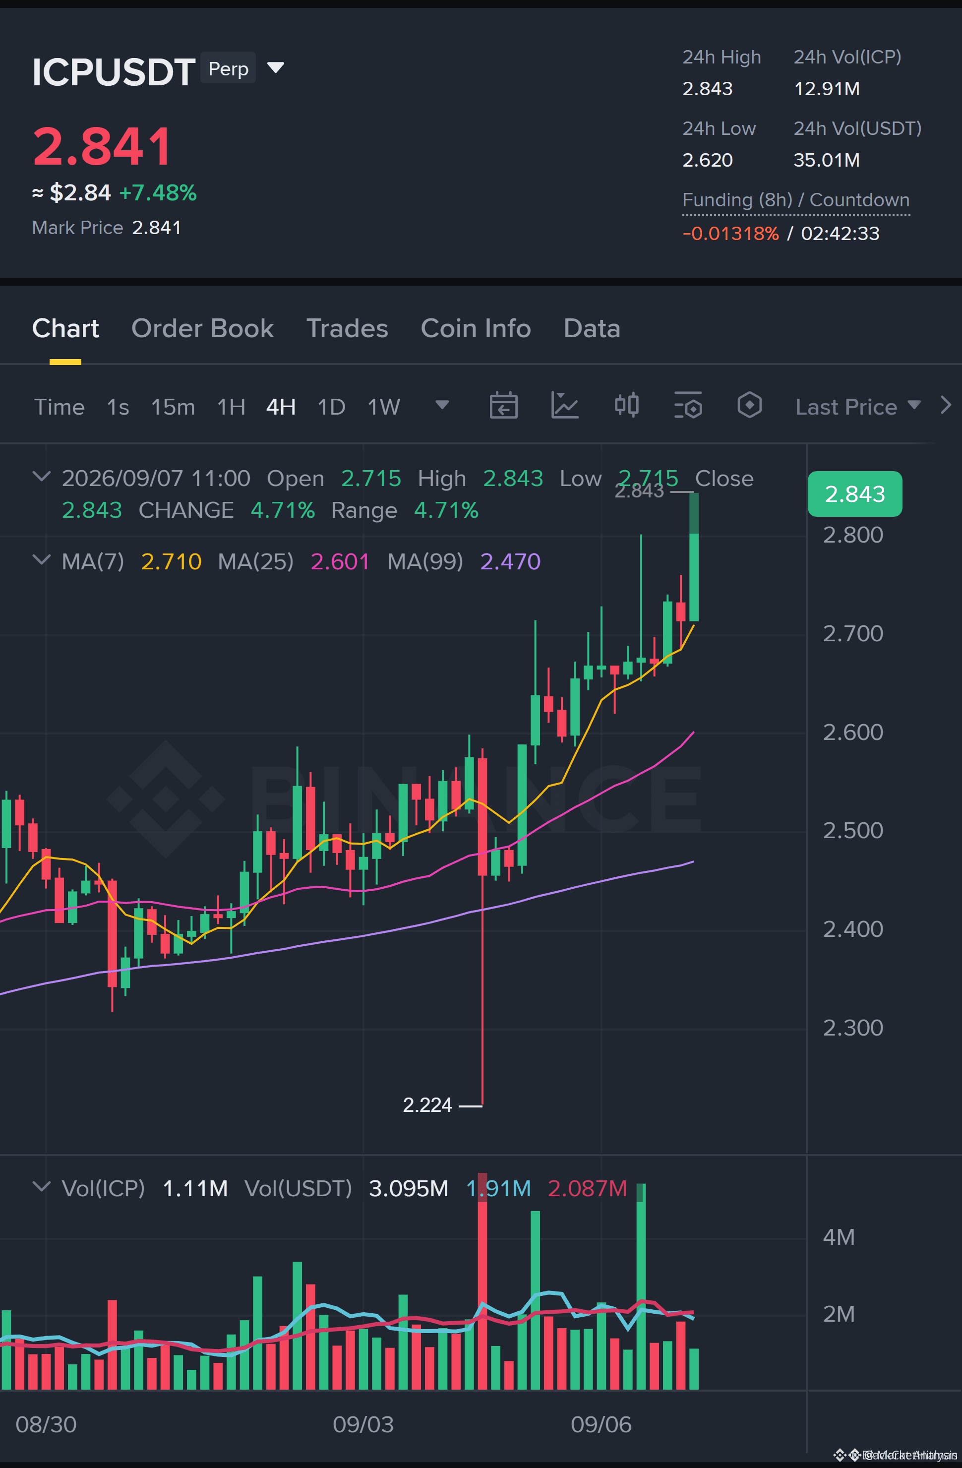The width and height of the screenshot is (962, 1468).
Task: Select the 1W interval button
Action: click(384, 407)
